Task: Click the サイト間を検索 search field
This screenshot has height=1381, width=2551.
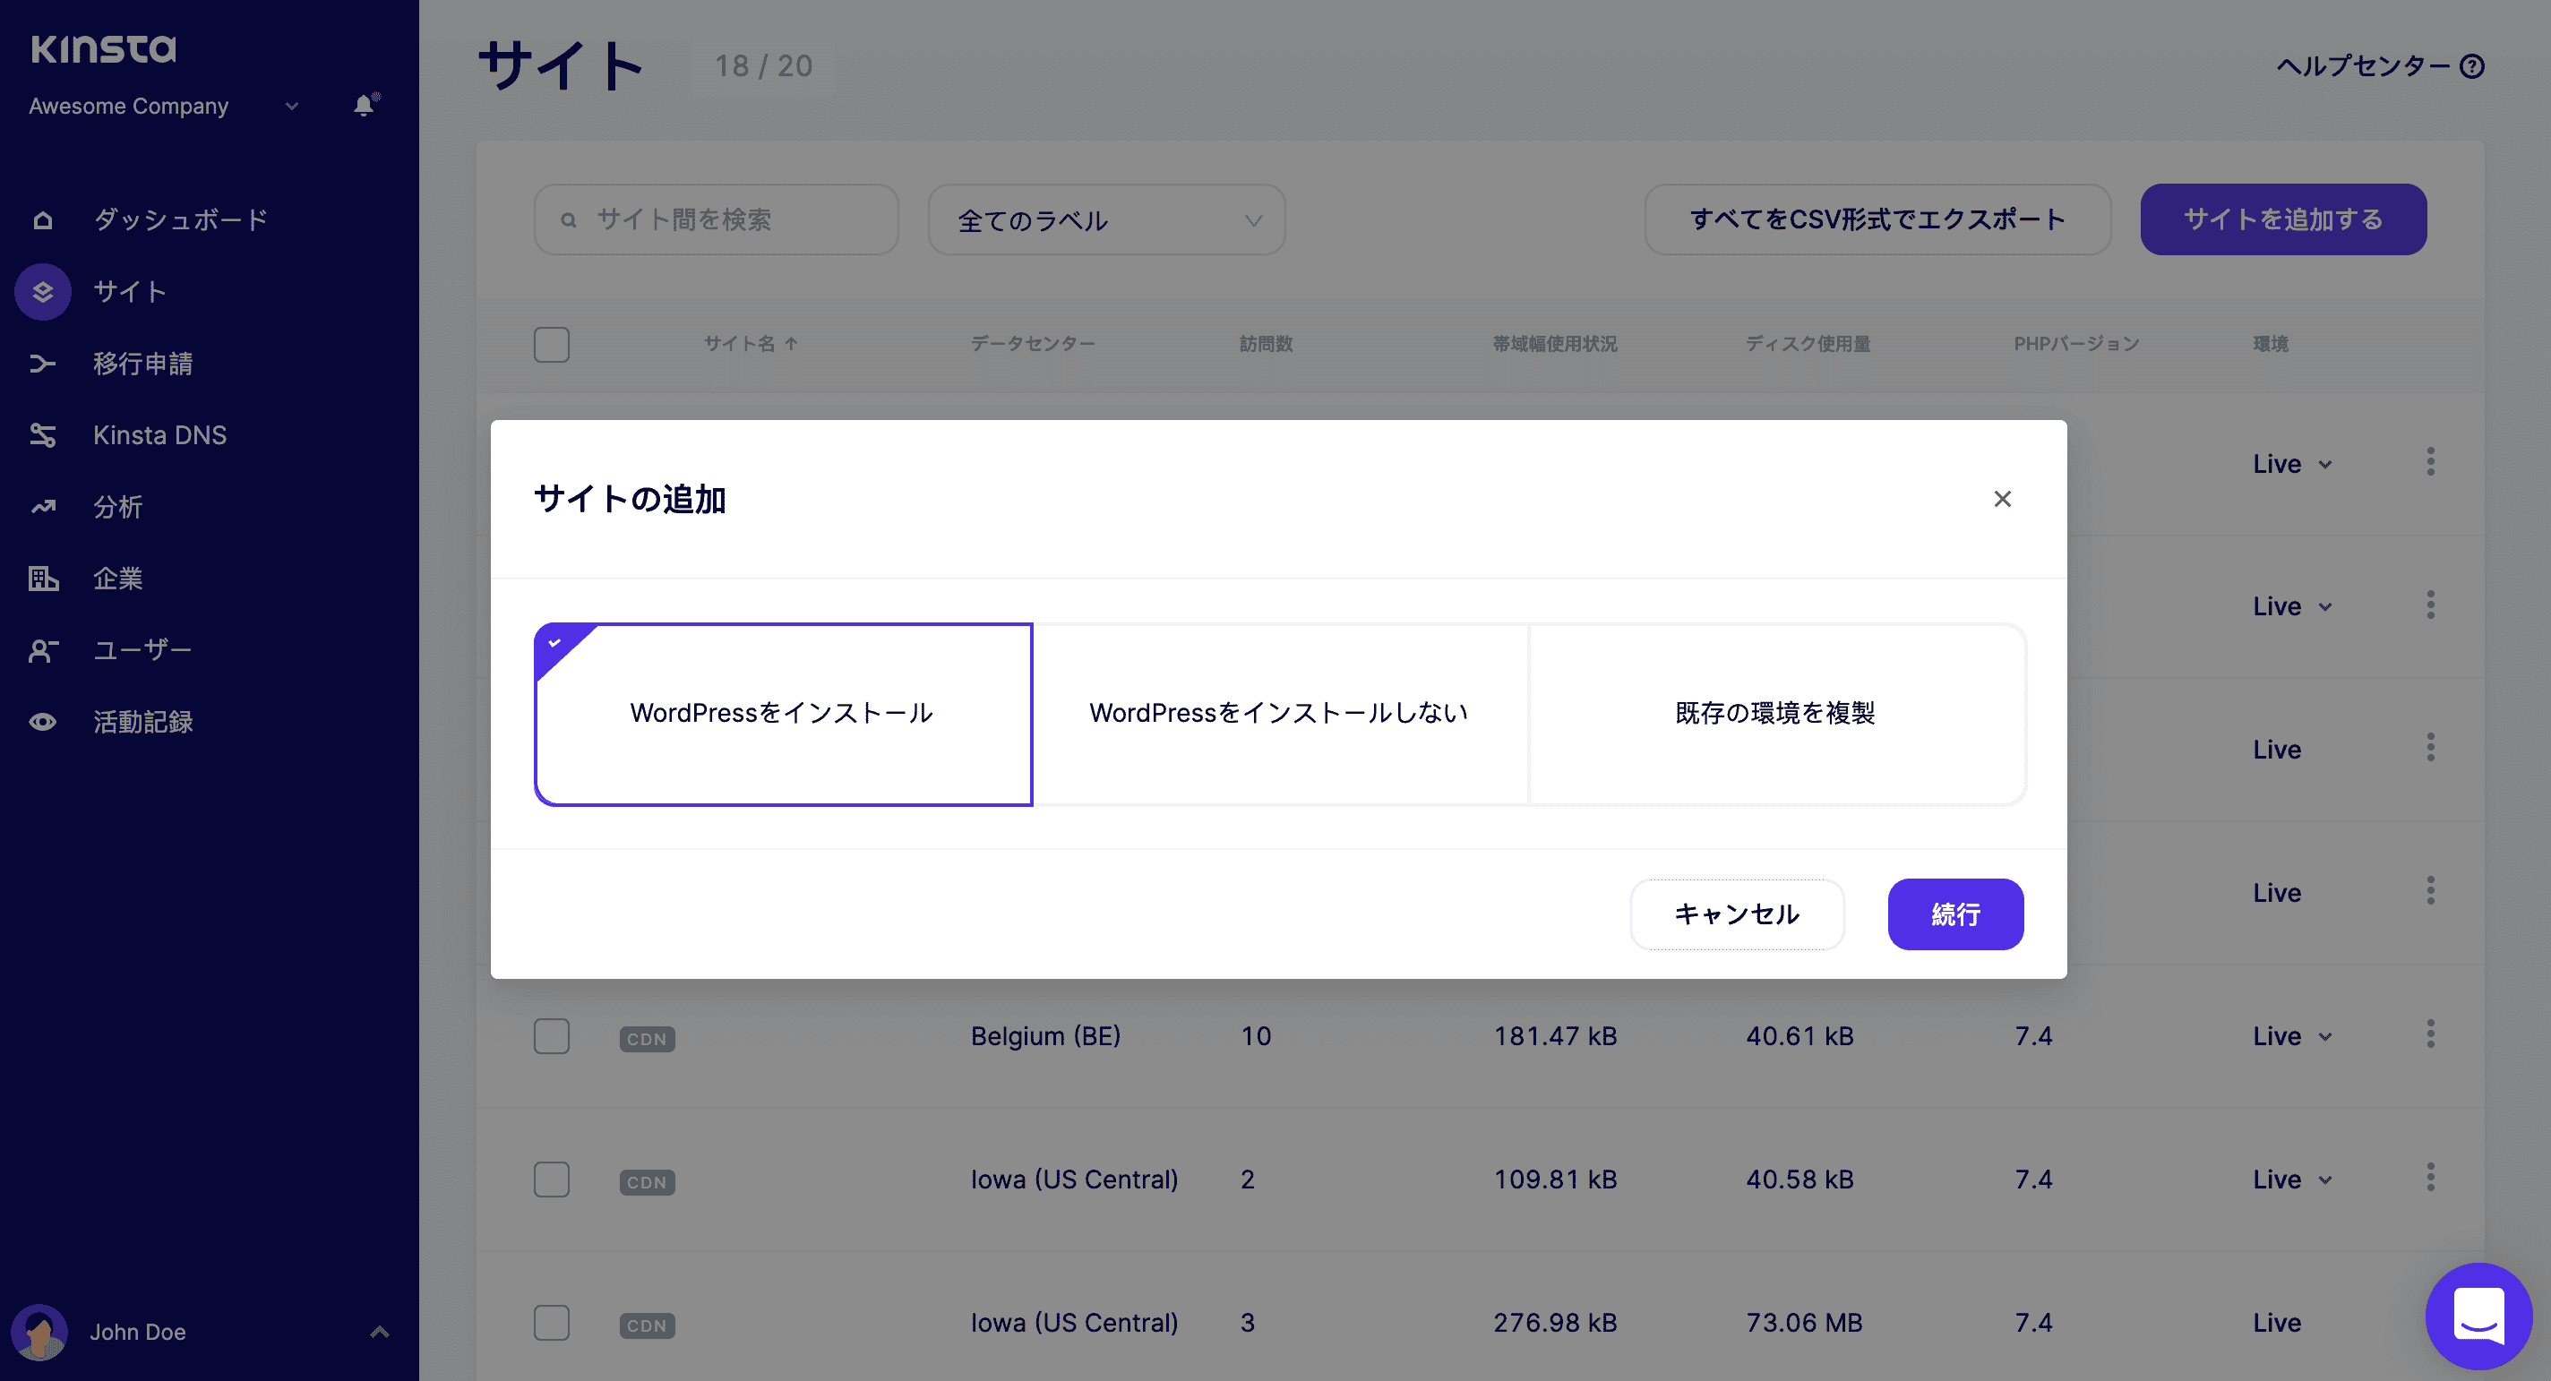Action: point(715,219)
